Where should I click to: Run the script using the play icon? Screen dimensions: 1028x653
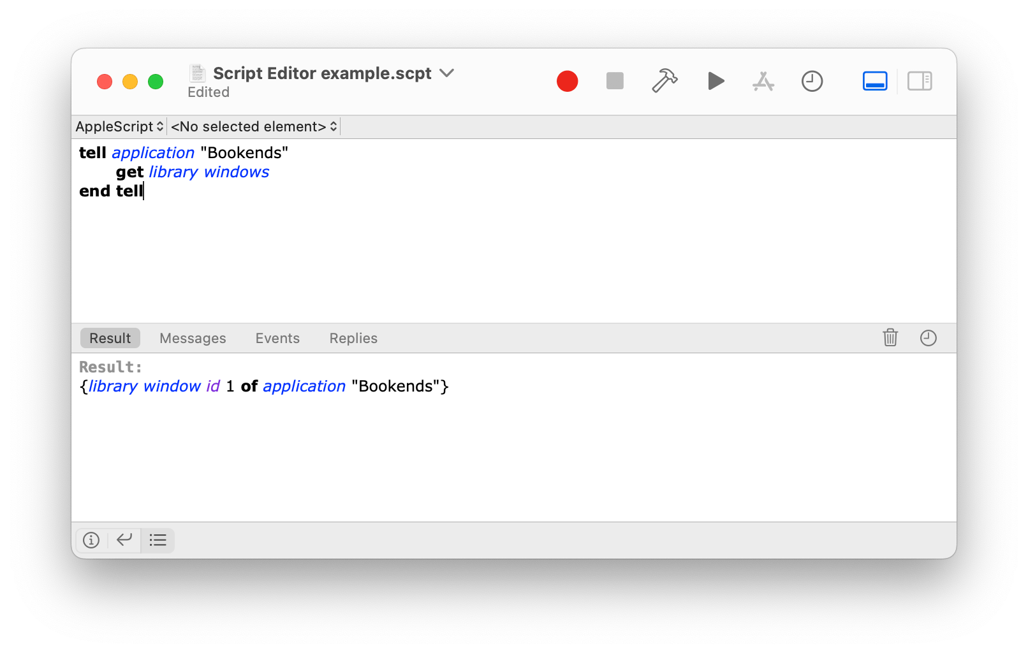coord(716,81)
